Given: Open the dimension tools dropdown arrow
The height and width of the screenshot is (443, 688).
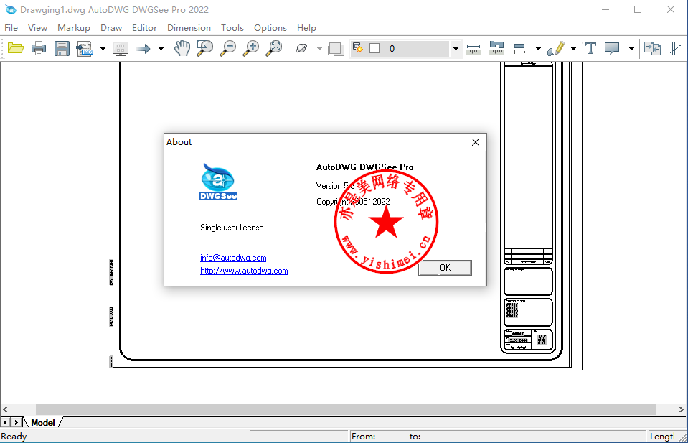Looking at the screenshot, I should click(538, 48).
